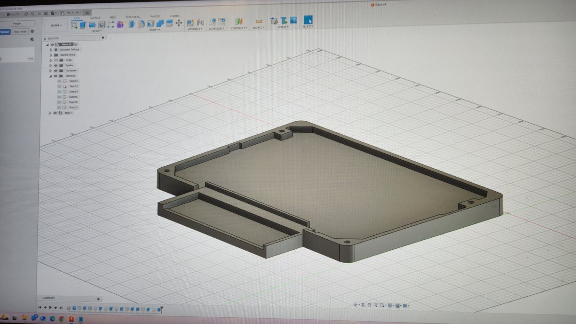Toggle visibility of Base v4 root component

(x=53, y=44)
